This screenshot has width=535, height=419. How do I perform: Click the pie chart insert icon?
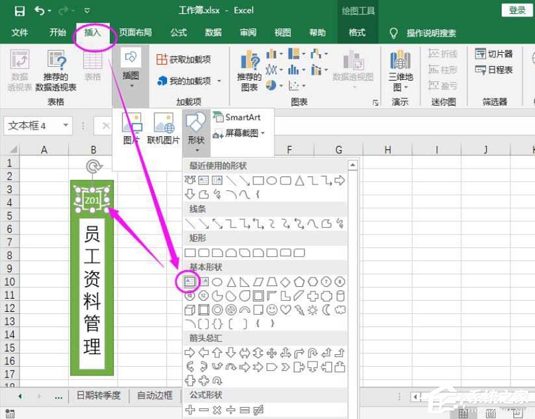coord(270,85)
